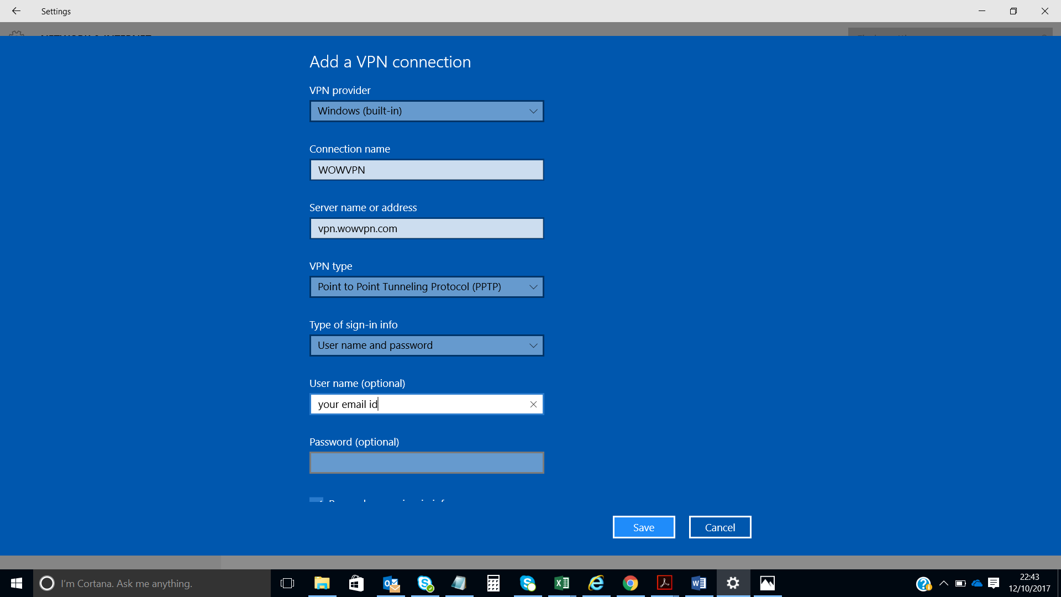This screenshot has height=597, width=1061.
Task: Go back using the Settings back arrow
Action: [16, 11]
